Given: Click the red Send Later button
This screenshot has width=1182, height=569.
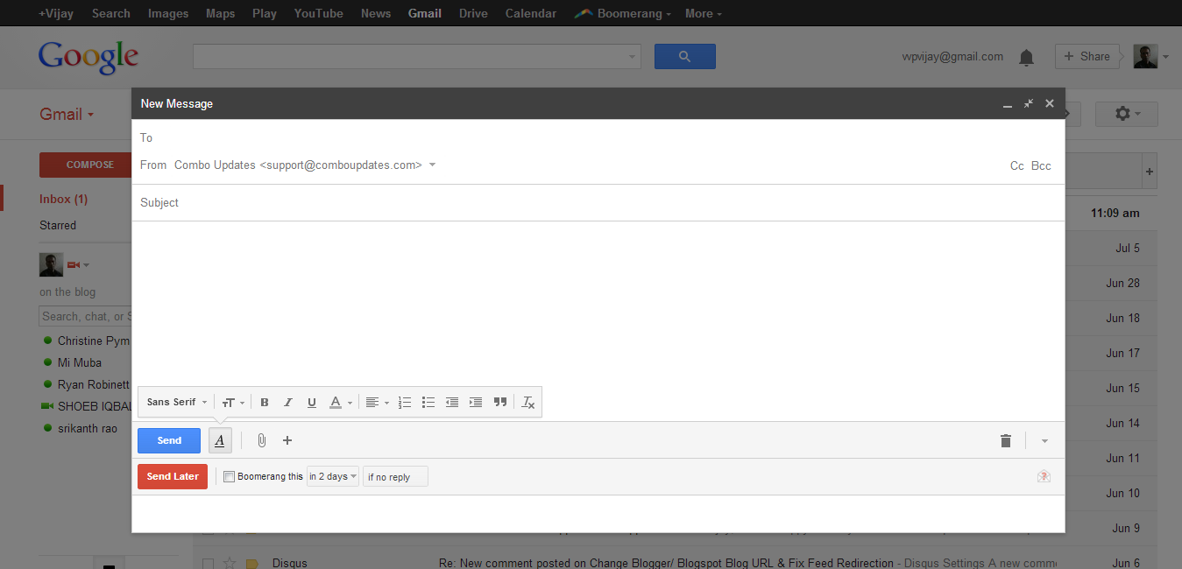Looking at the screenshot, I should [173, 476].
